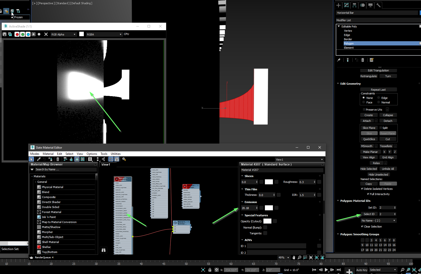This screenshot has width=421, height=274.
Task: Open the Create tab in the command panel
Action: 338,5
